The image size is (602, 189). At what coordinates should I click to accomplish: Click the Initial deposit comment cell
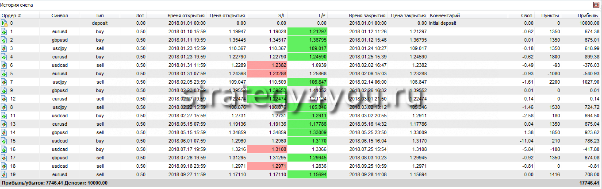tap(443, 23)
